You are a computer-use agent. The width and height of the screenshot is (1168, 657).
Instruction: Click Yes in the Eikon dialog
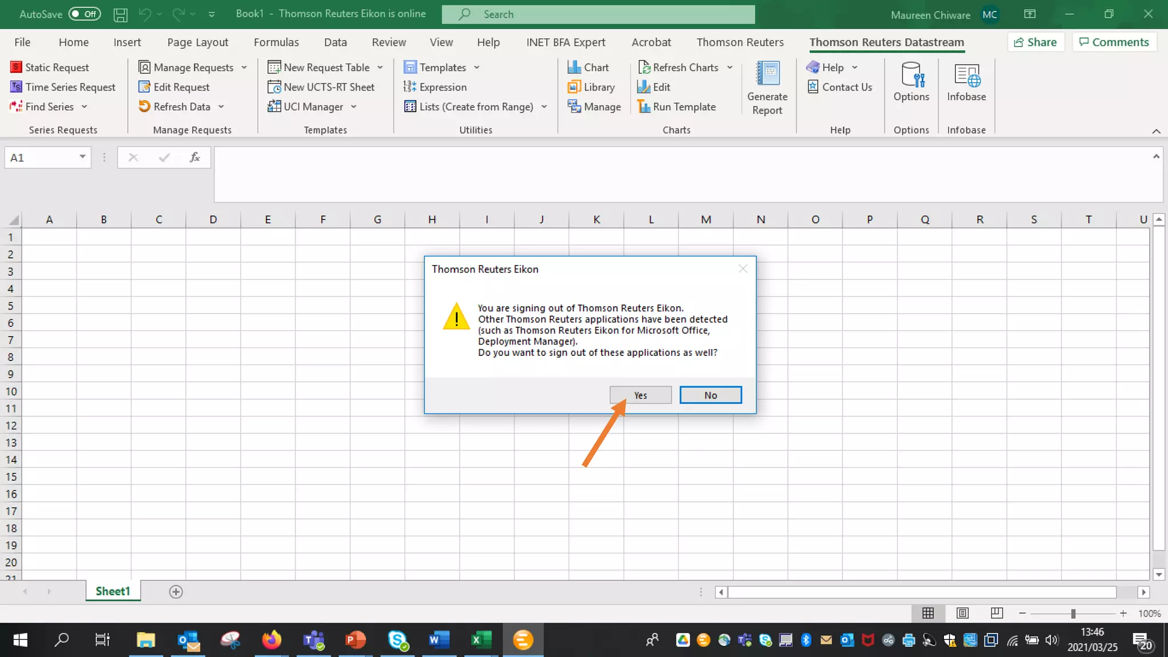click(640, 395)
